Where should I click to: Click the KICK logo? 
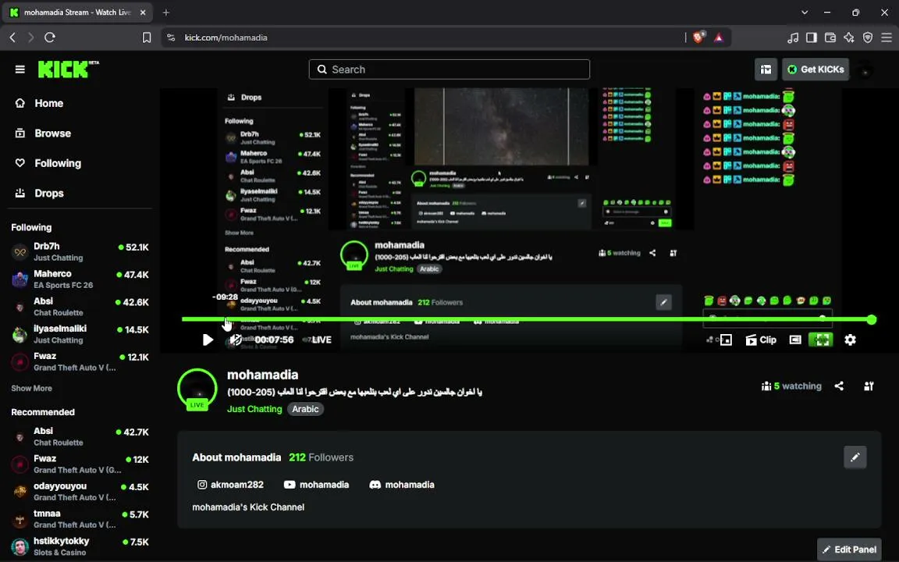click(x=68, y=69)
